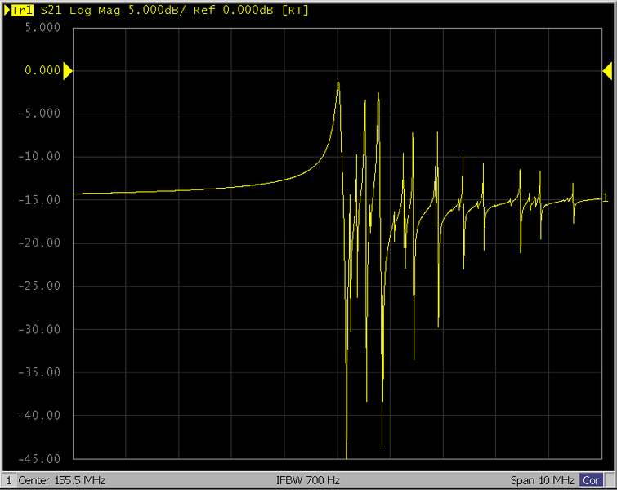Click the Cor correction status indicator
The image size is (617, 490).
(x=590, y=480)
